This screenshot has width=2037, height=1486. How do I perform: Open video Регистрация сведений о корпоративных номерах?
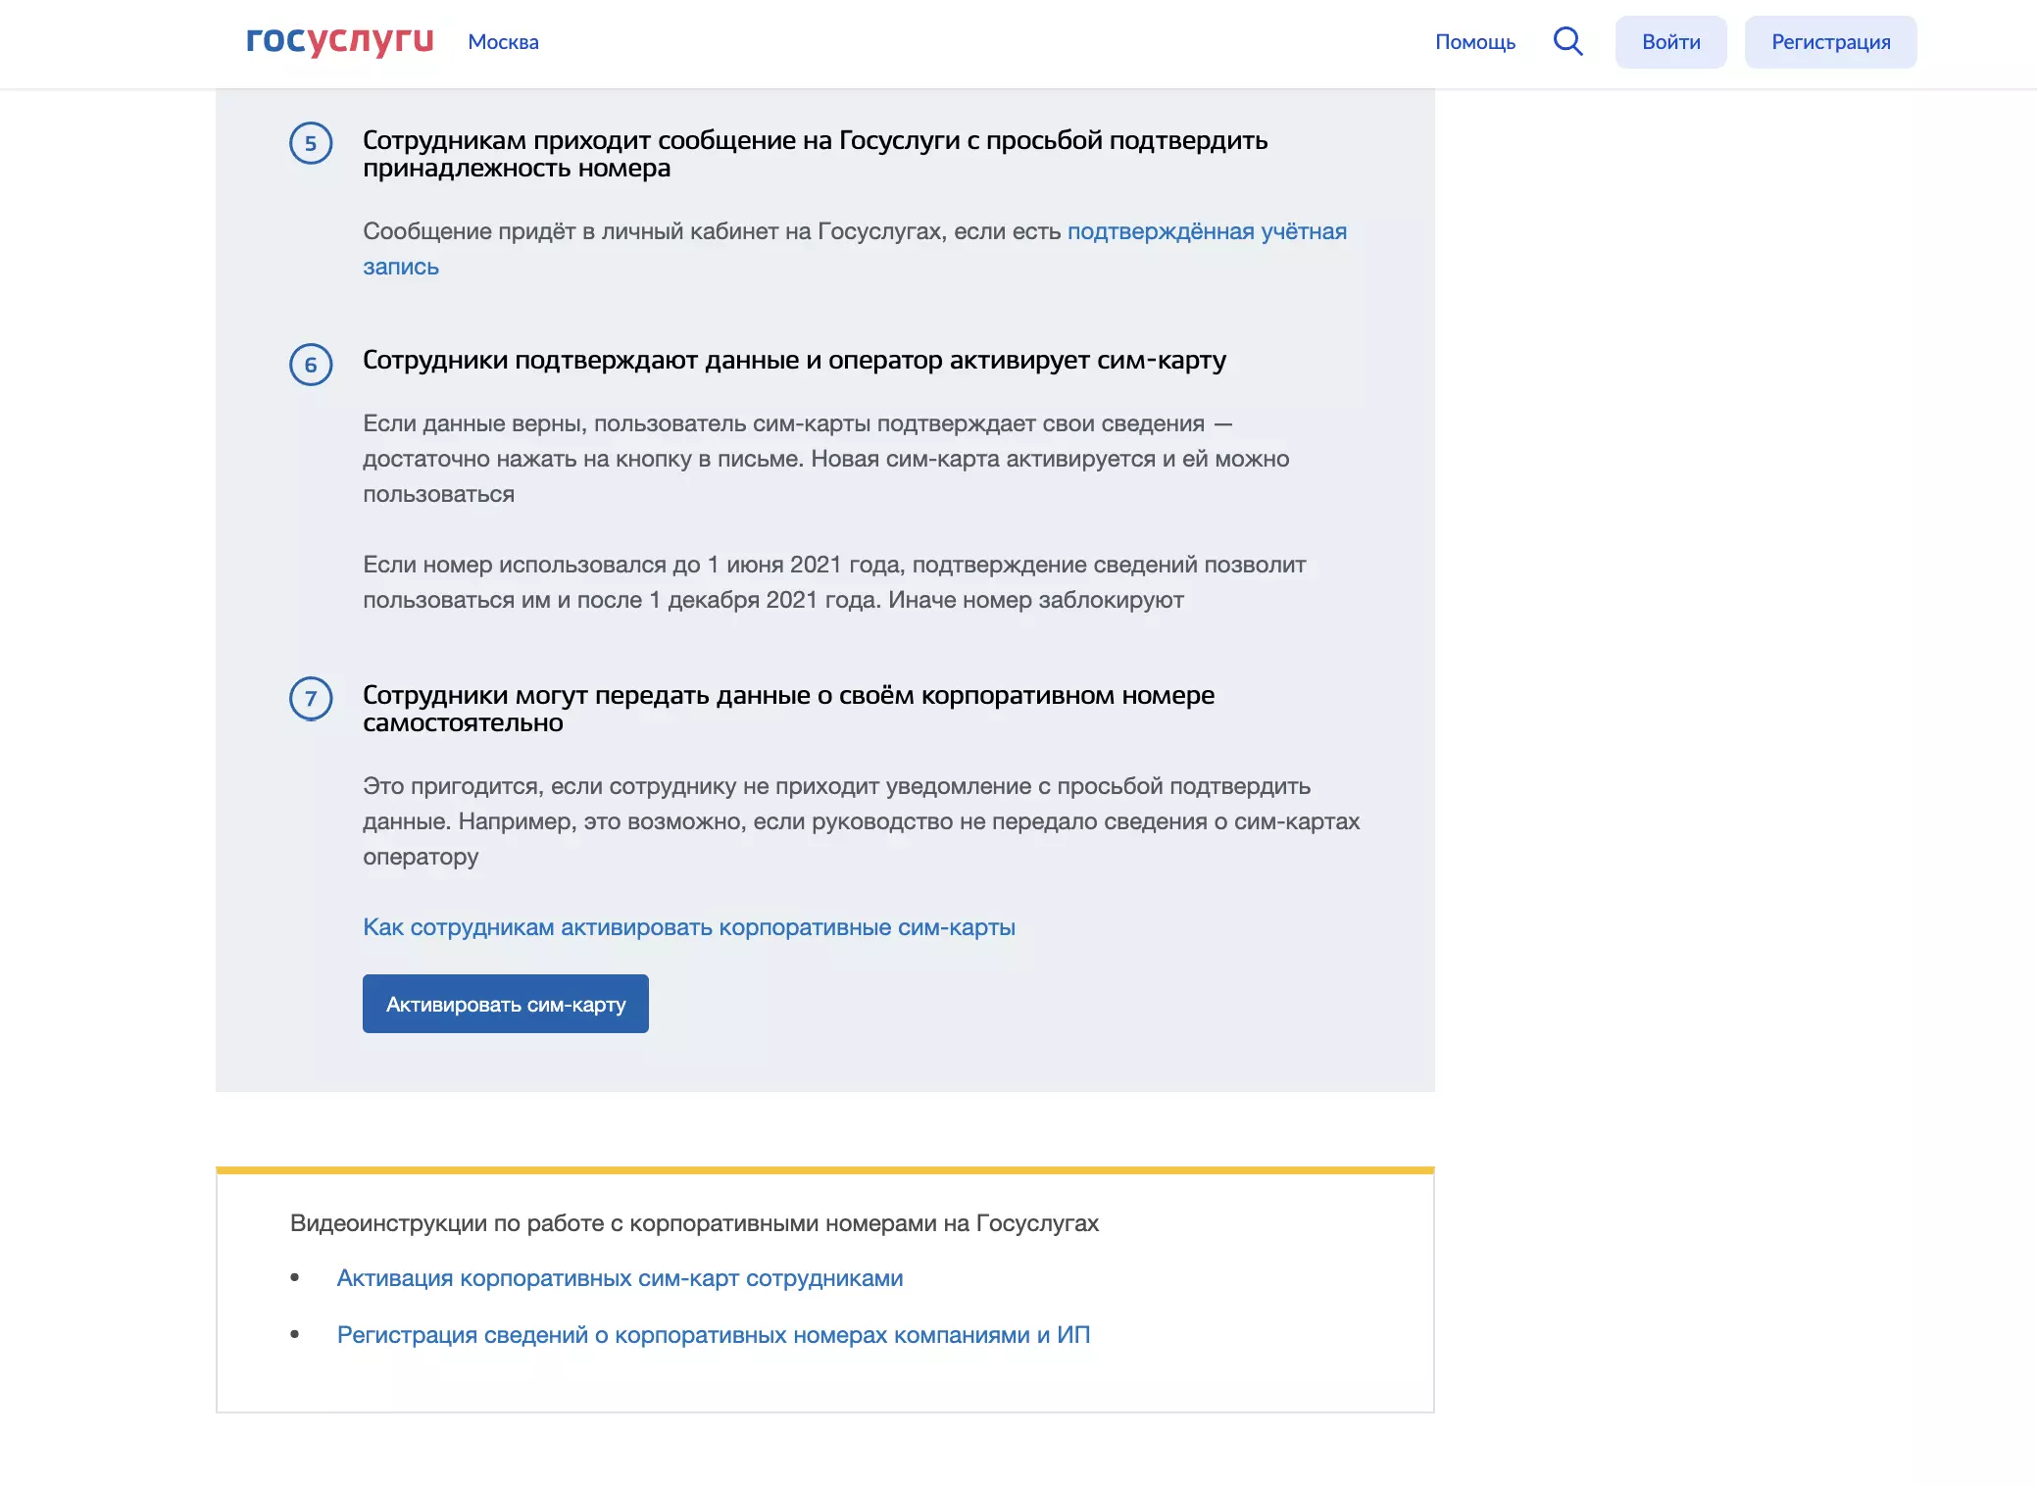pyautogui.click(x=714, y=1335)
